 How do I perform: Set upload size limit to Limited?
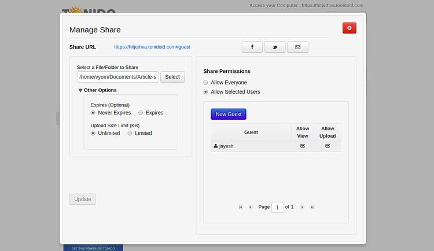(x=130, y=133)
